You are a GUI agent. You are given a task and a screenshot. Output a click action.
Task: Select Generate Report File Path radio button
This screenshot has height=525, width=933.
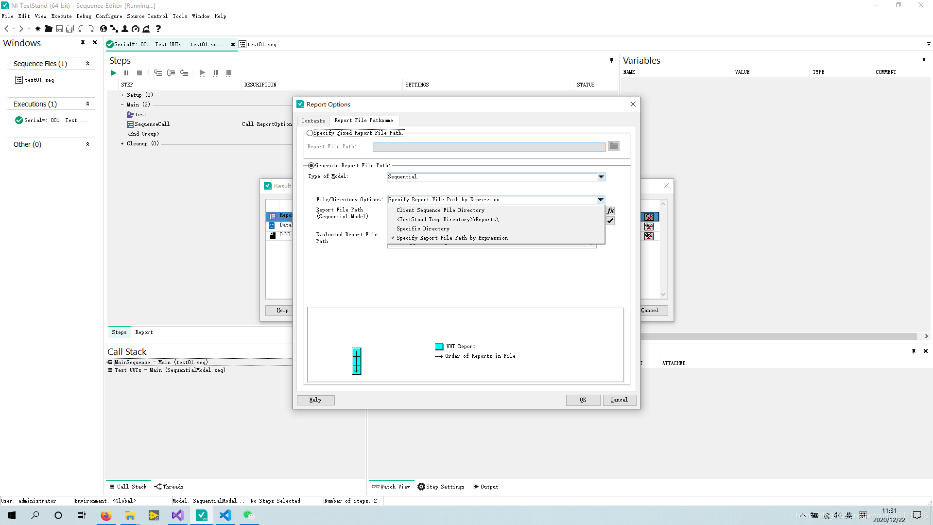tap(311, 166)
